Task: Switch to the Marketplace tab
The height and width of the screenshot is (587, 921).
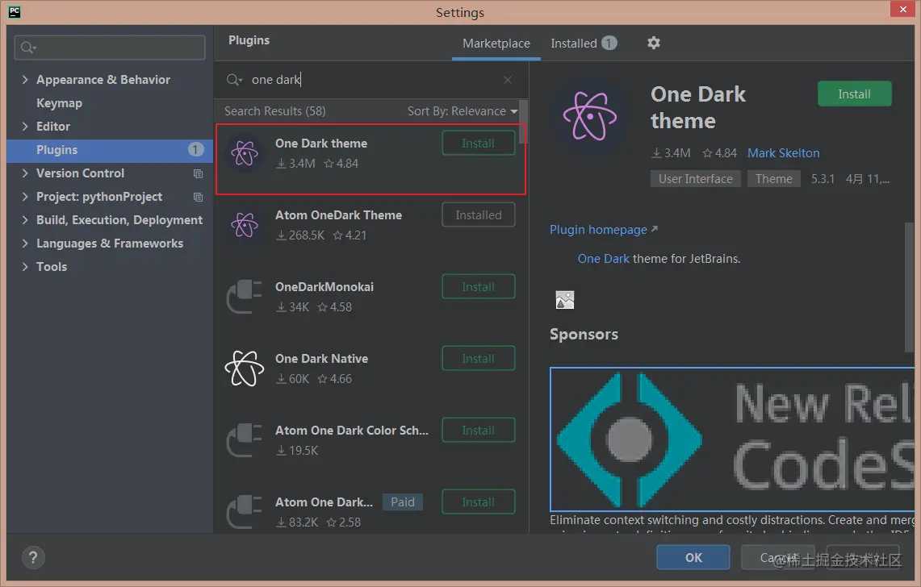Action: click(496, 44)
